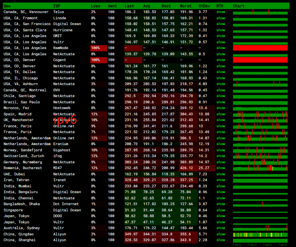Click the Avg column header
Viewport: 296px width, 247px height.
point(147,6)
